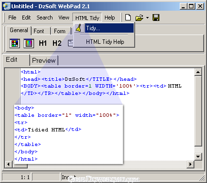Click the Open folder icon
Image resolution: width=207 pixels, height=183 pixels.
pyautogui.click(x=139, y=18)
